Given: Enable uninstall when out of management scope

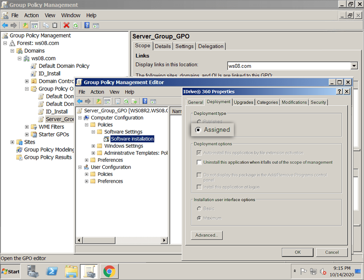Looking at the screenshot, I should 199,162.
